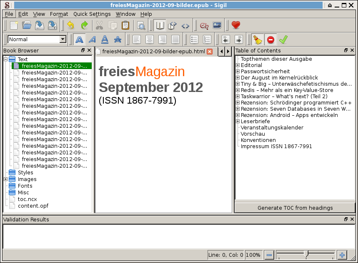This screenshot has height=263, width=358.
Task: Zoom out with the minus button
Action: click(x=269, y=255)
